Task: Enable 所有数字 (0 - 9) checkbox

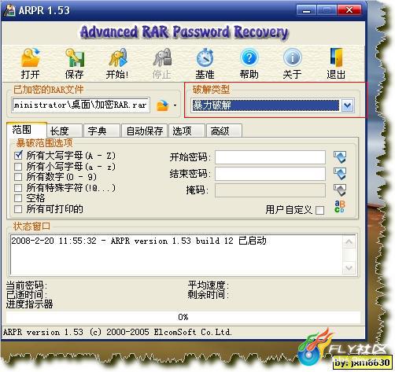Action: coord(18,177)
